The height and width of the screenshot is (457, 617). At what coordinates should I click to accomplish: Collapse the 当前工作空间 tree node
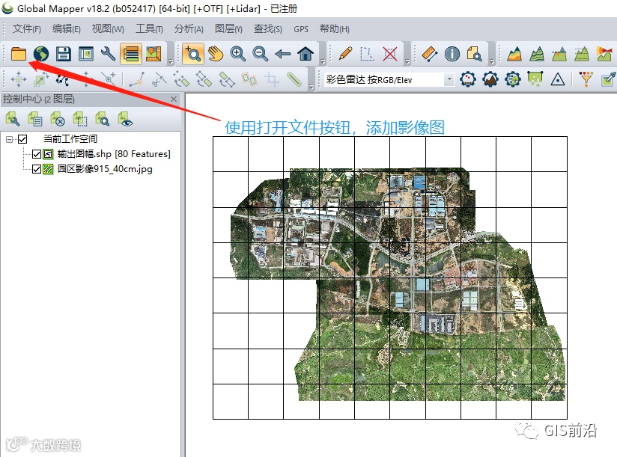click(9, 139)
